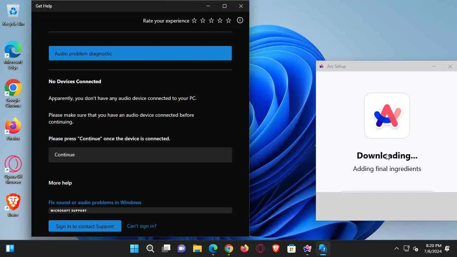This screenshot has height=257, width=457.
Task: Click the "No Devices Connected" heading
Action: [75, 81]
